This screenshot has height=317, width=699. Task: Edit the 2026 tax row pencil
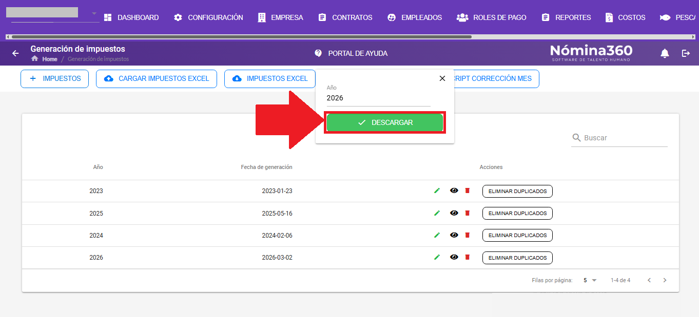pos(437,257)
